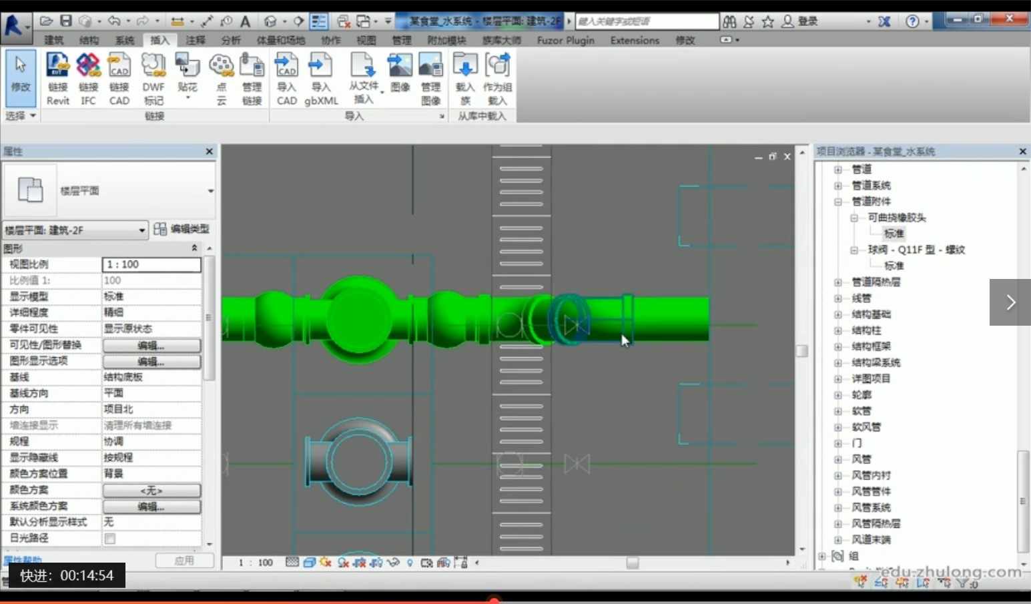Image resolution: width=1031 pixels, height=604 pixels.
Task: Expand the 结构柱 browser node
Action: pos(837,330)
